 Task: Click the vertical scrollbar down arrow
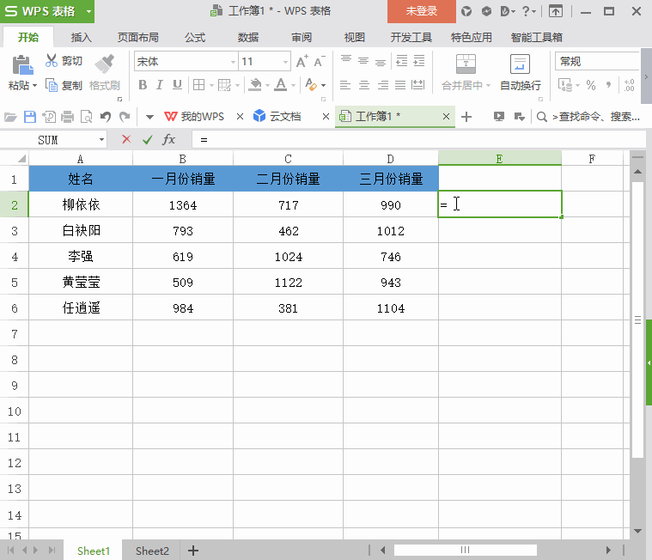(638, 531)
